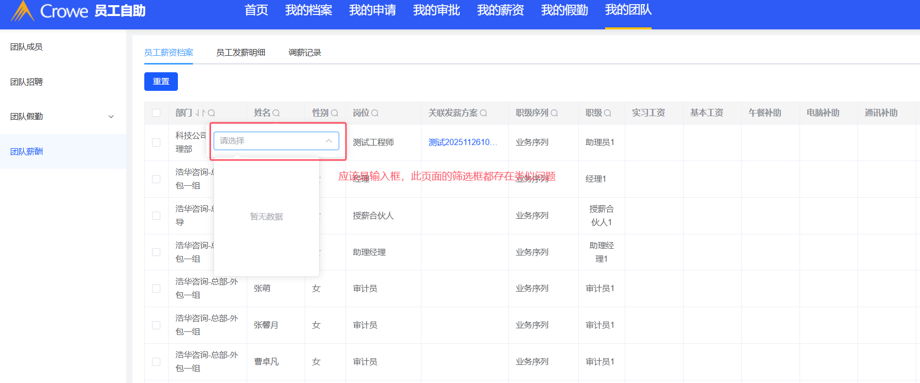Select the checkbox for 曹卓凡 row
The width and height of the screenshot is (920, 383).
tap(156, 362)
